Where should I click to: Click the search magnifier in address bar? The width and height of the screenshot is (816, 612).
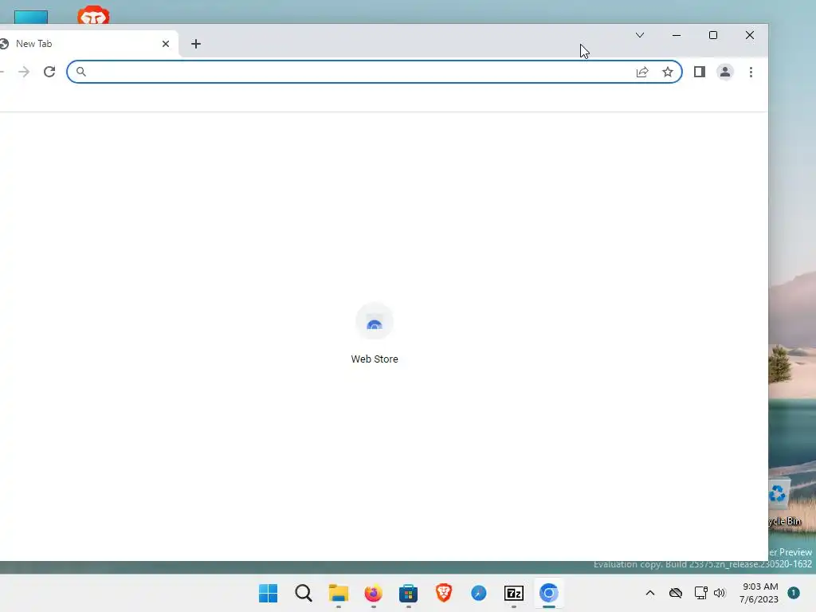point(80,72)
